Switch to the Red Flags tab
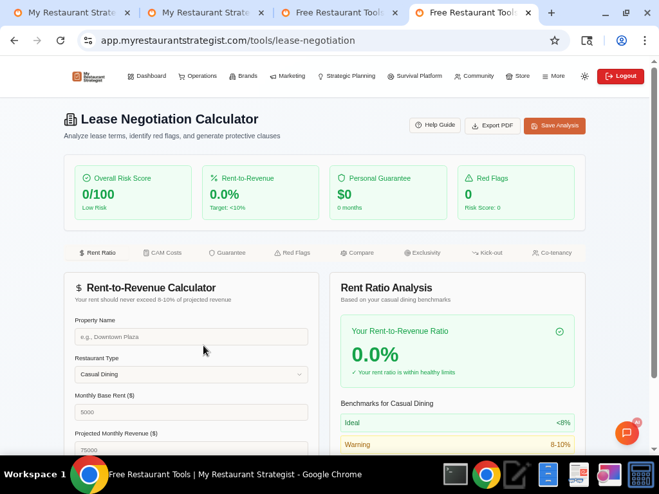Screen dimensions: 659x494 [292, 253]
